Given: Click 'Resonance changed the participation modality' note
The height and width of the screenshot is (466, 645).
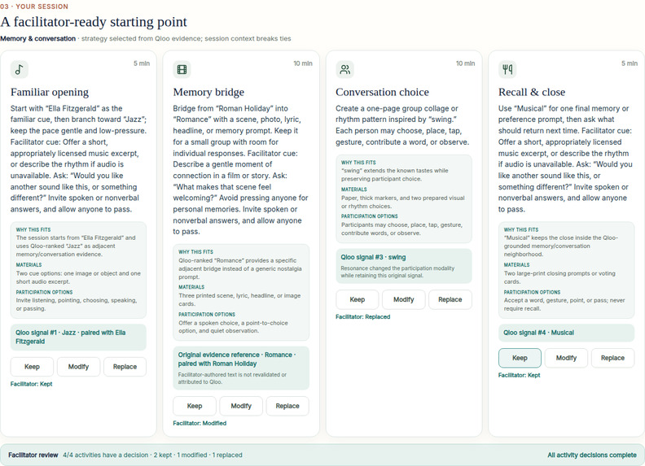Looking at the screenshot, I should (397, 272).
